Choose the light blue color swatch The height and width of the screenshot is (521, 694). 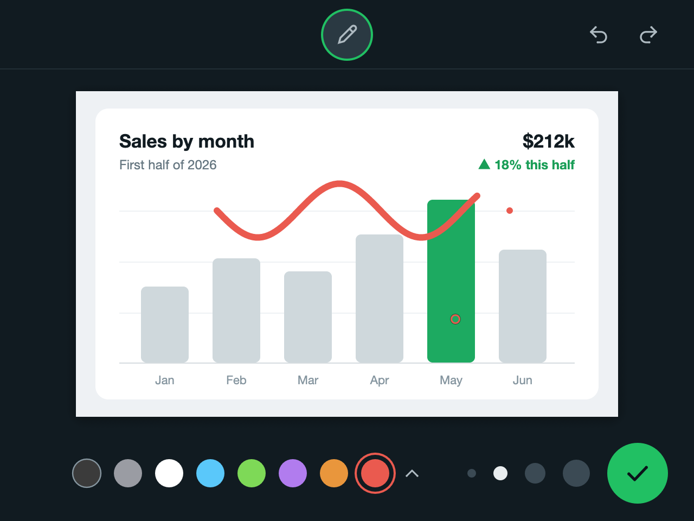pyautogui.click(x=210, y=473)
